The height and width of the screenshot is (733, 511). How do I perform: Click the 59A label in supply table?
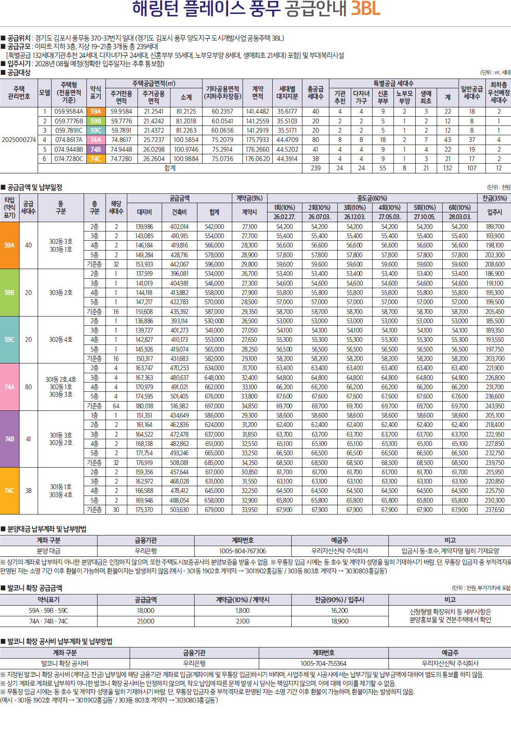point(96,112)
